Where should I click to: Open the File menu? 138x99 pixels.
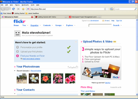(x=2, y=5)
